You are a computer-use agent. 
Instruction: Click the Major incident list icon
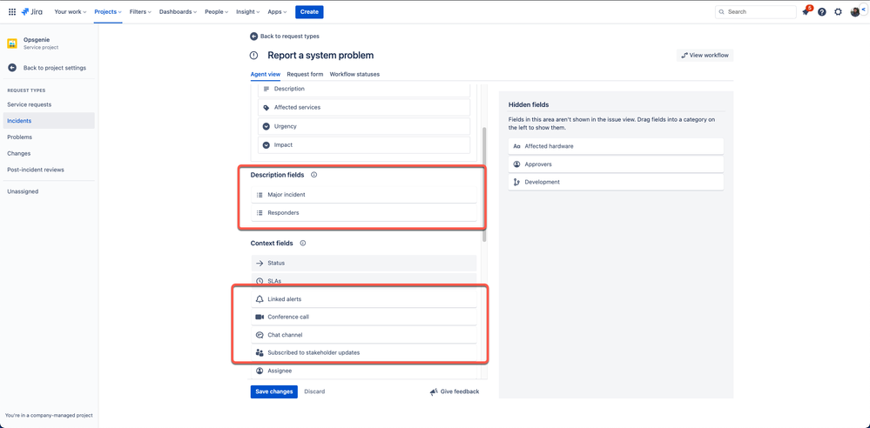coord(260,195)
